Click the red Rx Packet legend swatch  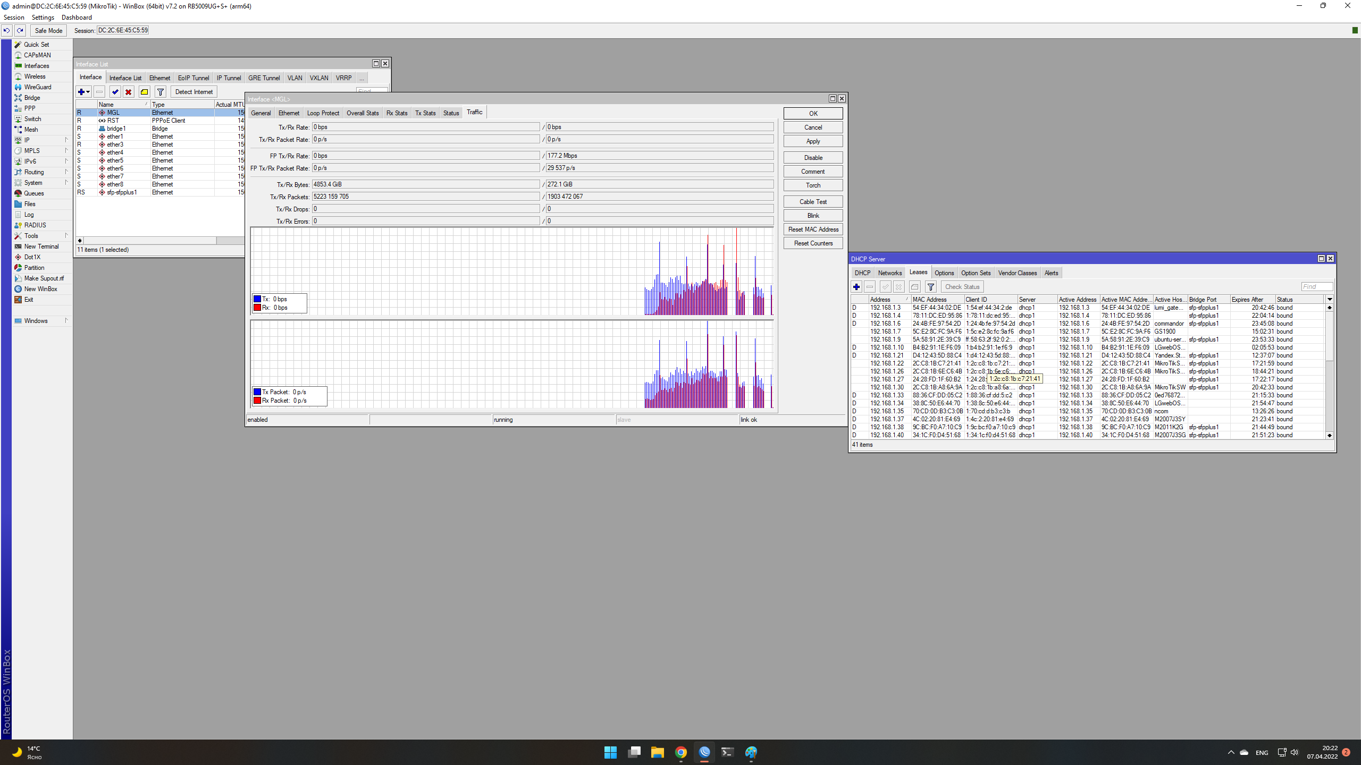click(x=257, y=401)
